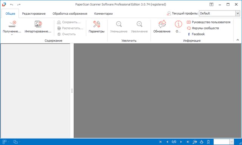
Task: Click overlapping windows icon in status bar
Action: [x=16, y=142]
